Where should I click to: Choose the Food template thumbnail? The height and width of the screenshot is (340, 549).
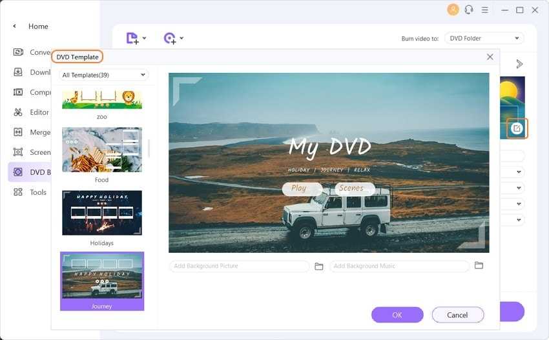(x=102, y=150)
